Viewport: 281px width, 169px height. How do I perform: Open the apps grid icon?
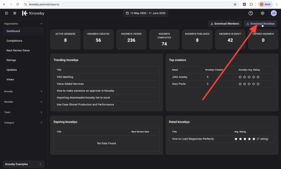click(14, 13)
